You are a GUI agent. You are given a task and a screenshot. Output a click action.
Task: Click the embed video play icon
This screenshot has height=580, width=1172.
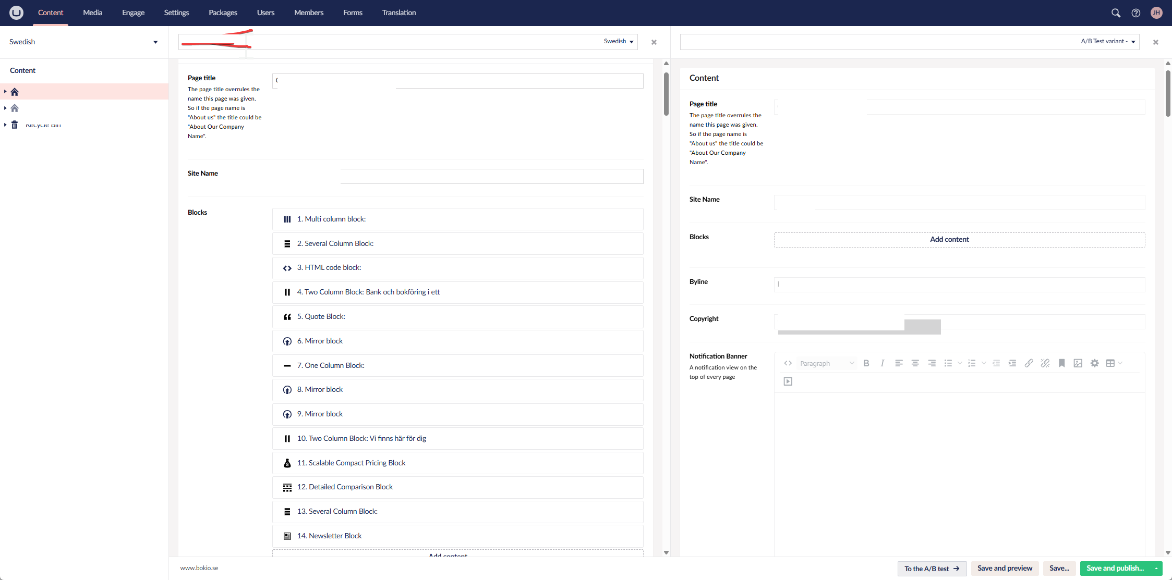pyautogui.click(x=788, y=381)
